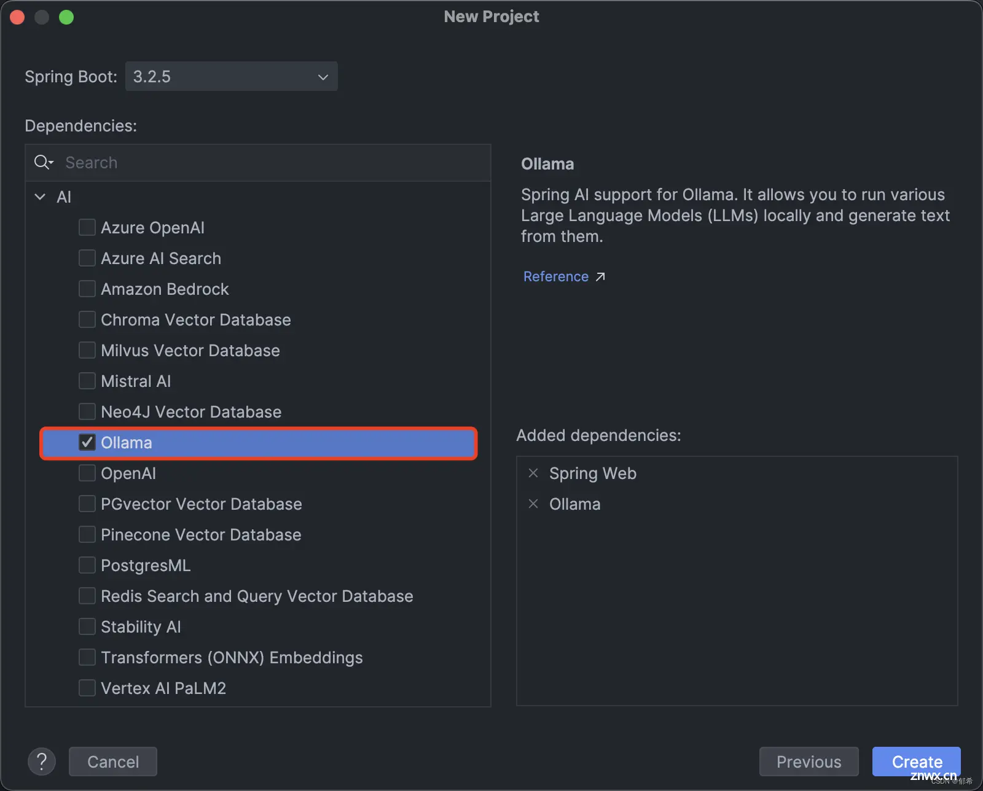Select the Spring Web added dependency text
Screen dimensions: 983x791
coord(593,473)
